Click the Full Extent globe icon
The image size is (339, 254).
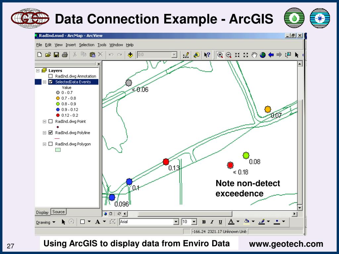coord(263,55)
